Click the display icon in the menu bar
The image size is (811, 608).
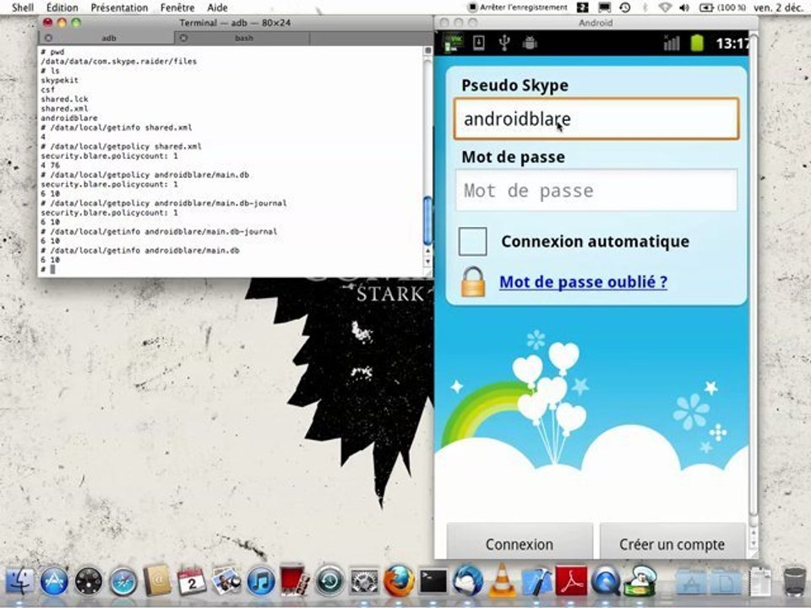(604, 8)
